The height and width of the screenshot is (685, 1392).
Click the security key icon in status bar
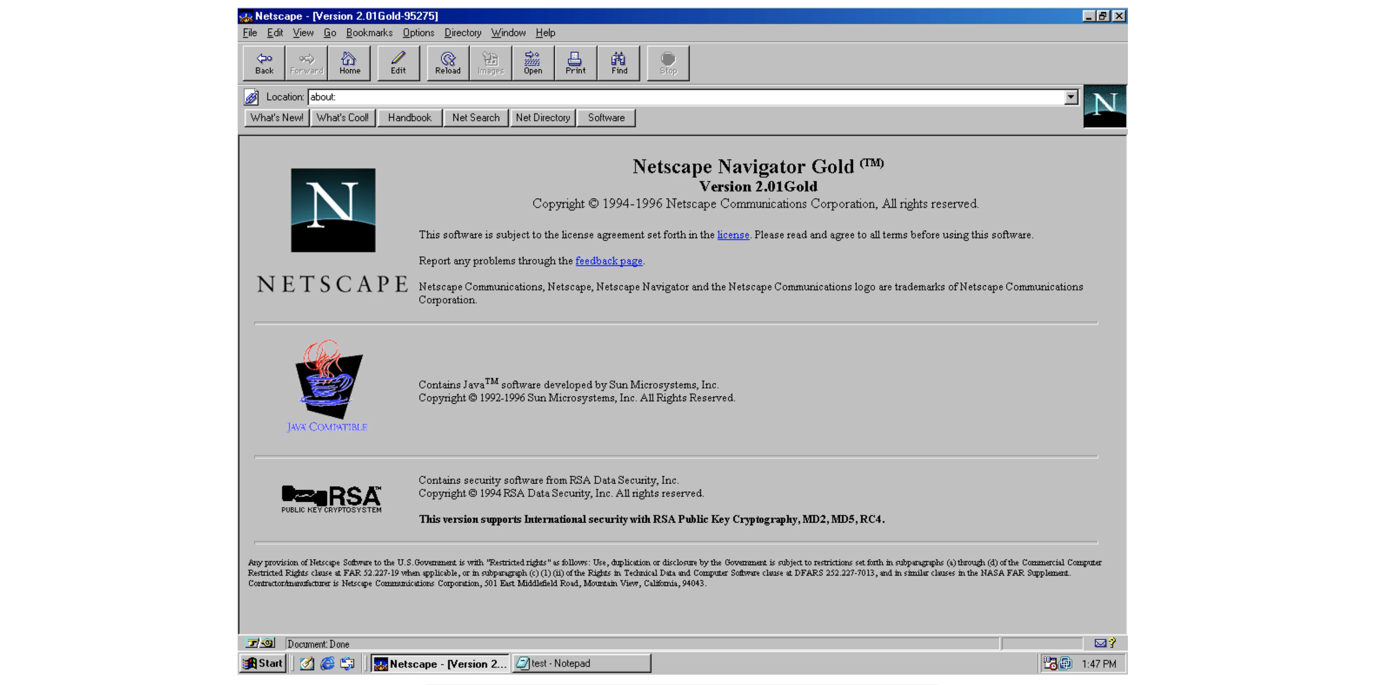[260, 643]
